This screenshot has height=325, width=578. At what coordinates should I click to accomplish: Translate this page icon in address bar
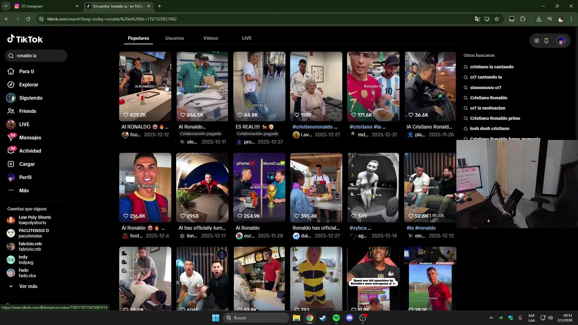477,19
